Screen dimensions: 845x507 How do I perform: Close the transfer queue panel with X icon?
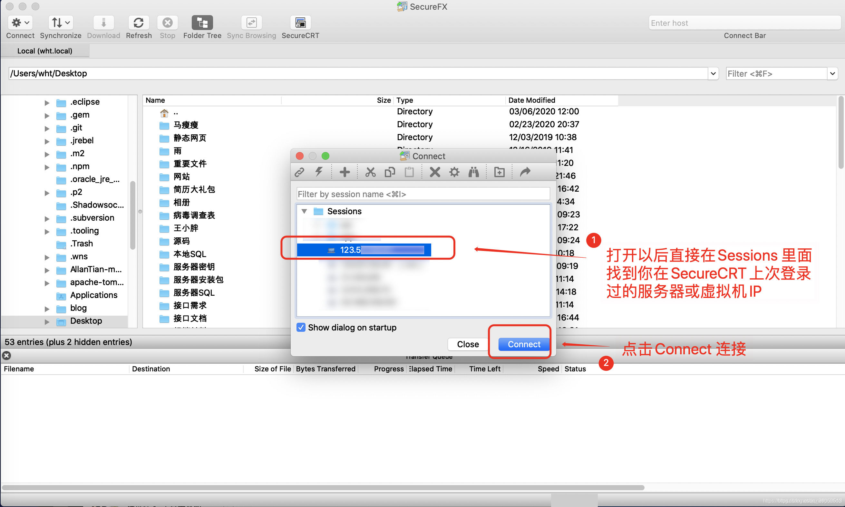[x=6, y=356]
